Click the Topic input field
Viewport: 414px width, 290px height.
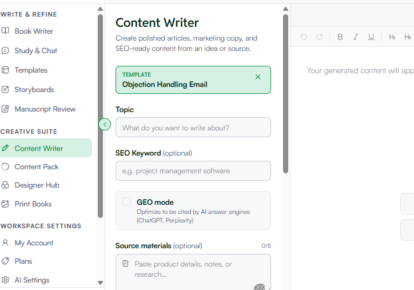193,128
